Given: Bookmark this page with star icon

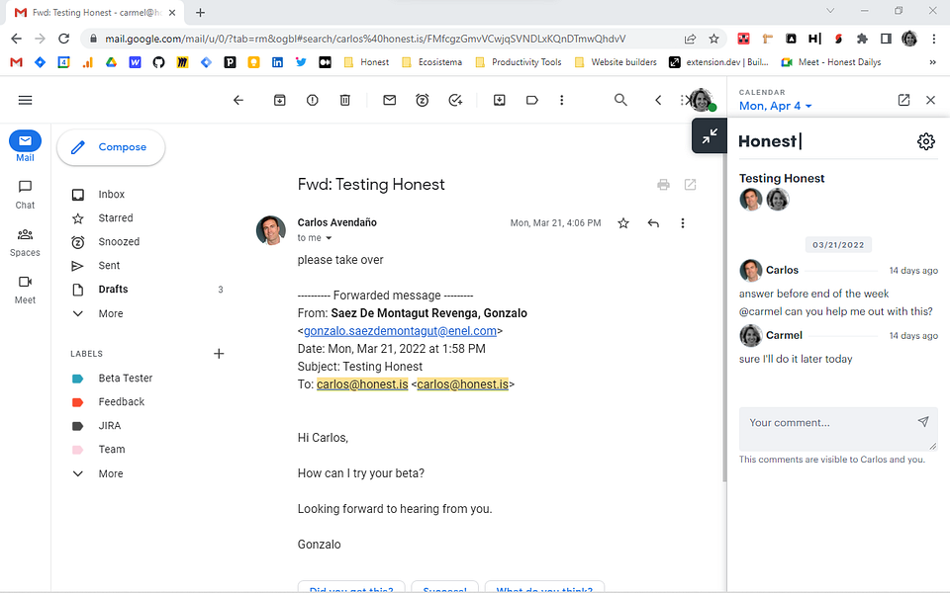Looking at the screenshot, I should coord(713,39).
